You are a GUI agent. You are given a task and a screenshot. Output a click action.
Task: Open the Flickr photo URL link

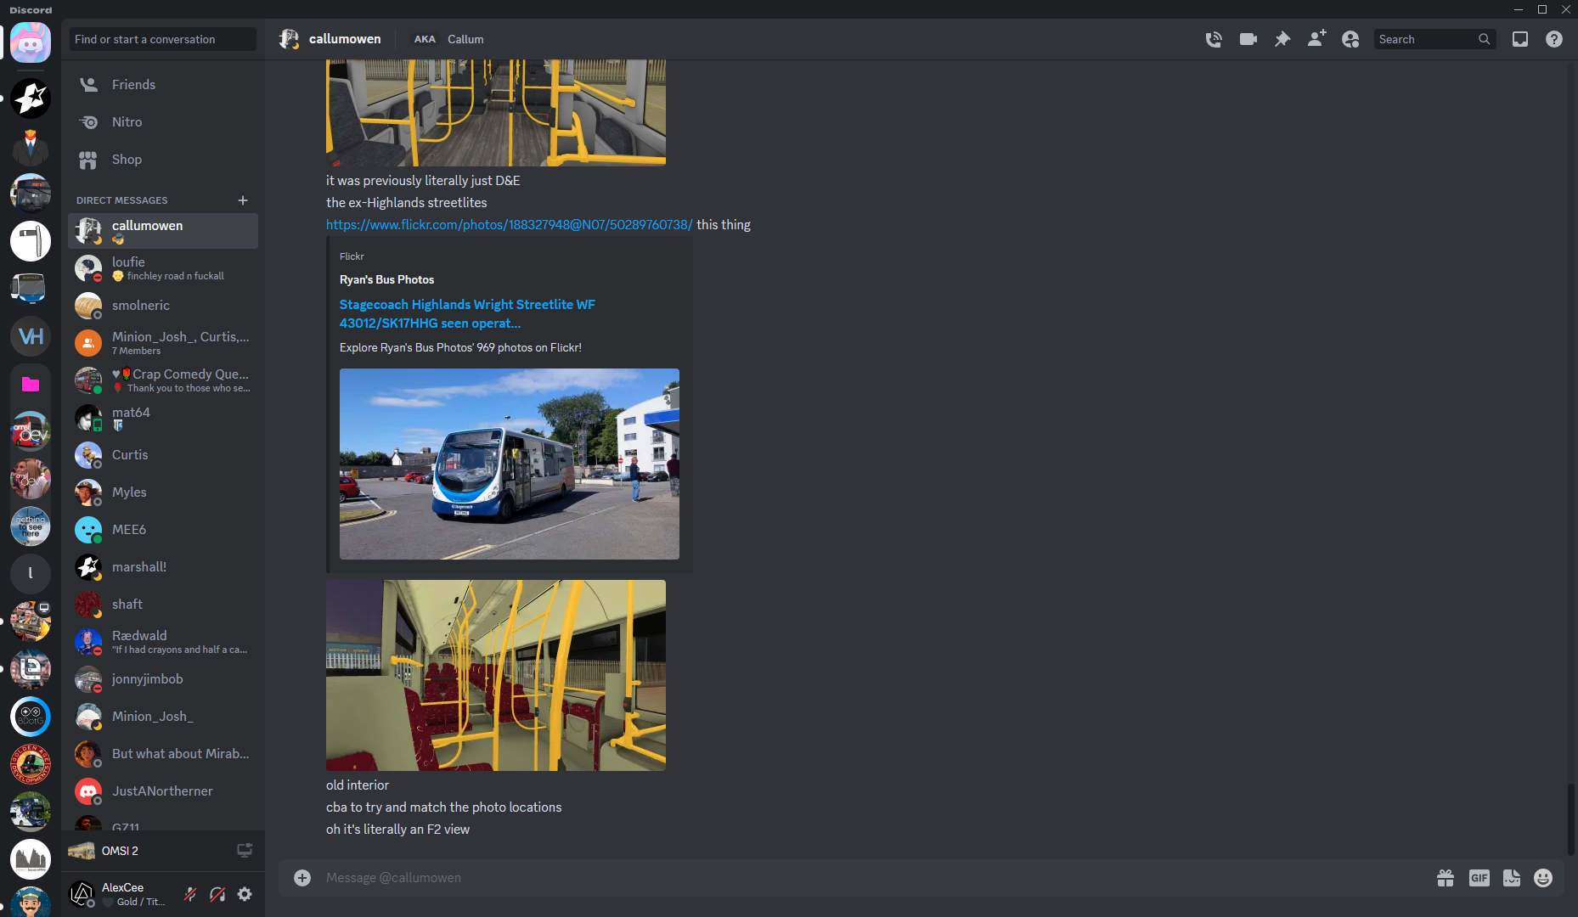509,225
